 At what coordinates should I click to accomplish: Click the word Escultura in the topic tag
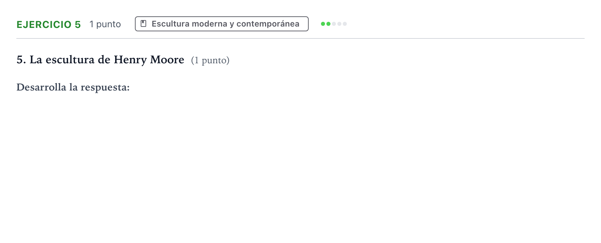[x=170, y=24]
